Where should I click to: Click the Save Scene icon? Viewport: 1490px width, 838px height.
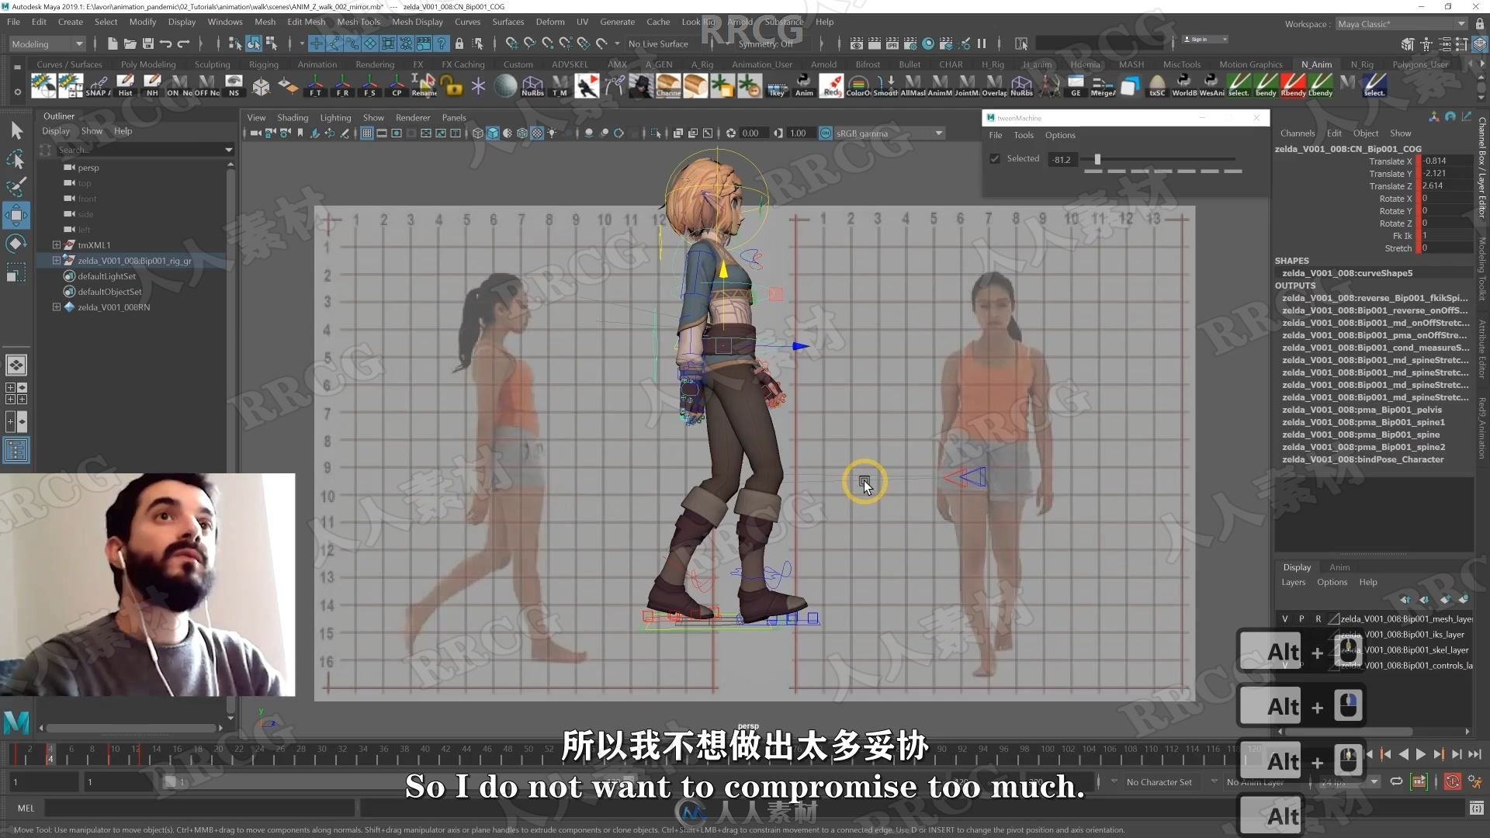pyautogui.click(x=148, y=43)
